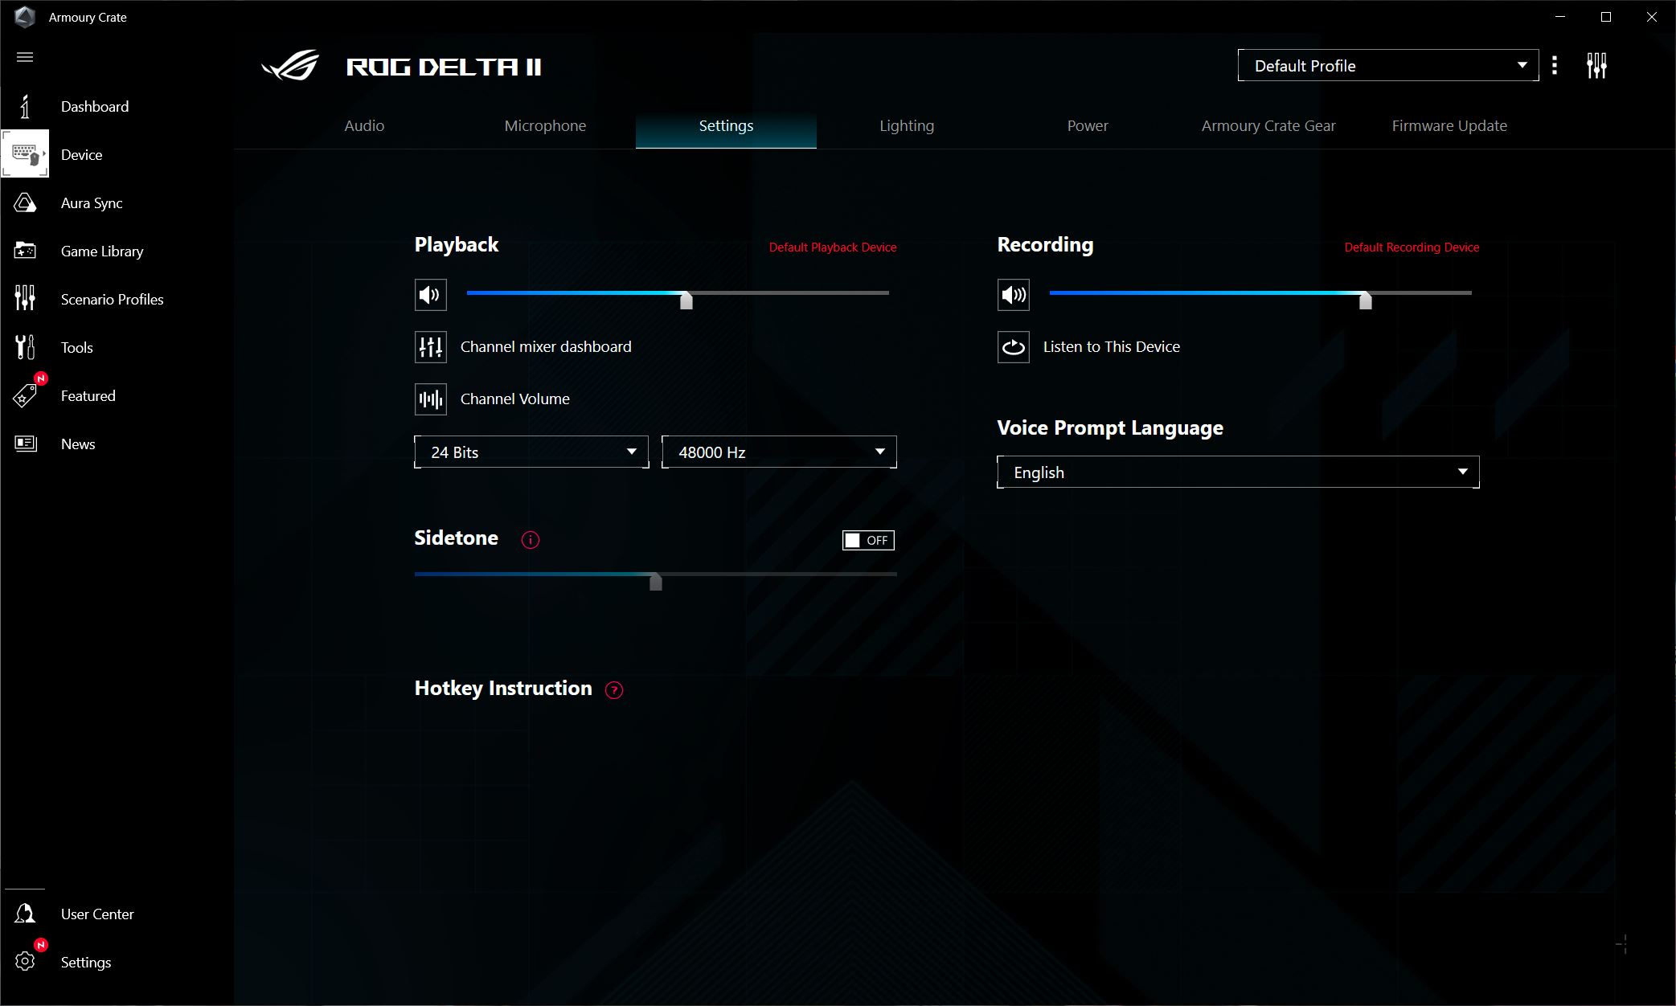
Task: Click the Tools wrench icon
Action: (25, 347)
